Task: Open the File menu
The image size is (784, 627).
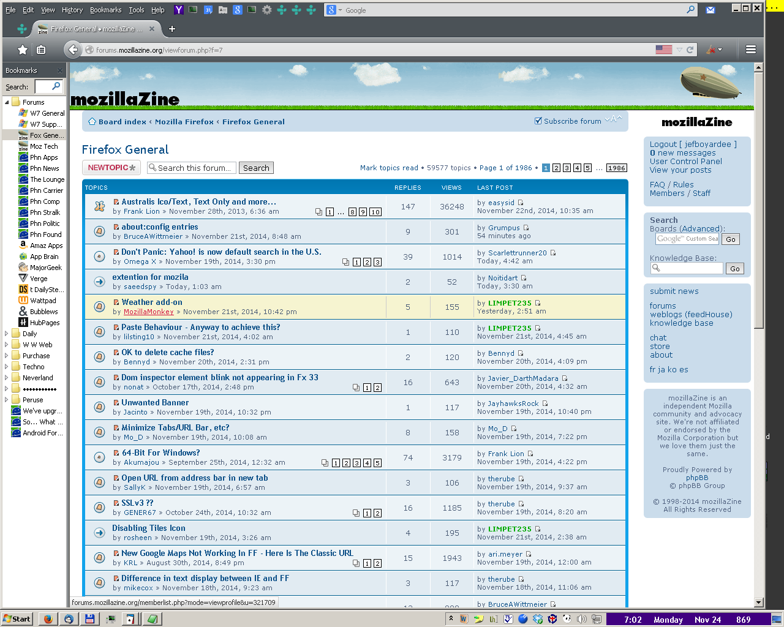Action: coord(10,10)
